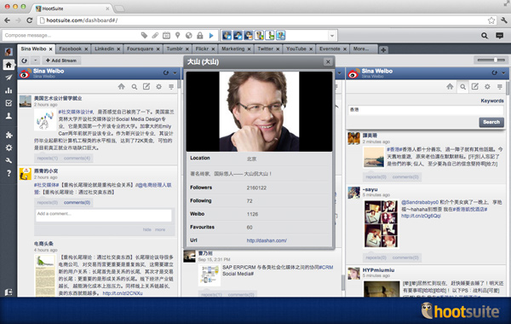511x324 pixels.
Task: Open http://t.cn/zOg6Qqi link in -sayu post
Action: click(421, 216)
